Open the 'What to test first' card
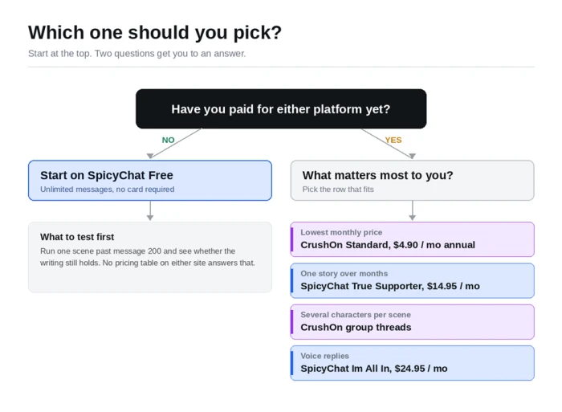562x412 pixels. click(x=150, y=257)
